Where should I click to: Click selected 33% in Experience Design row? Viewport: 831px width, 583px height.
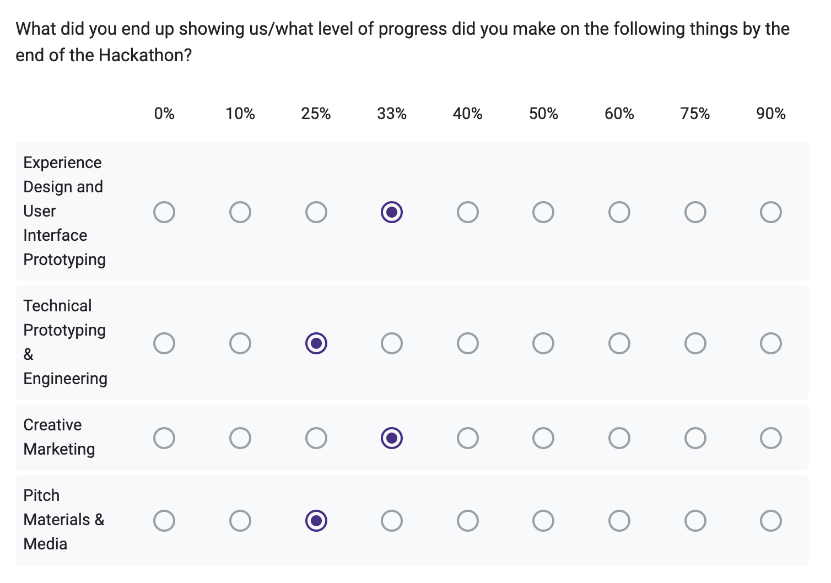coord(392,212)
